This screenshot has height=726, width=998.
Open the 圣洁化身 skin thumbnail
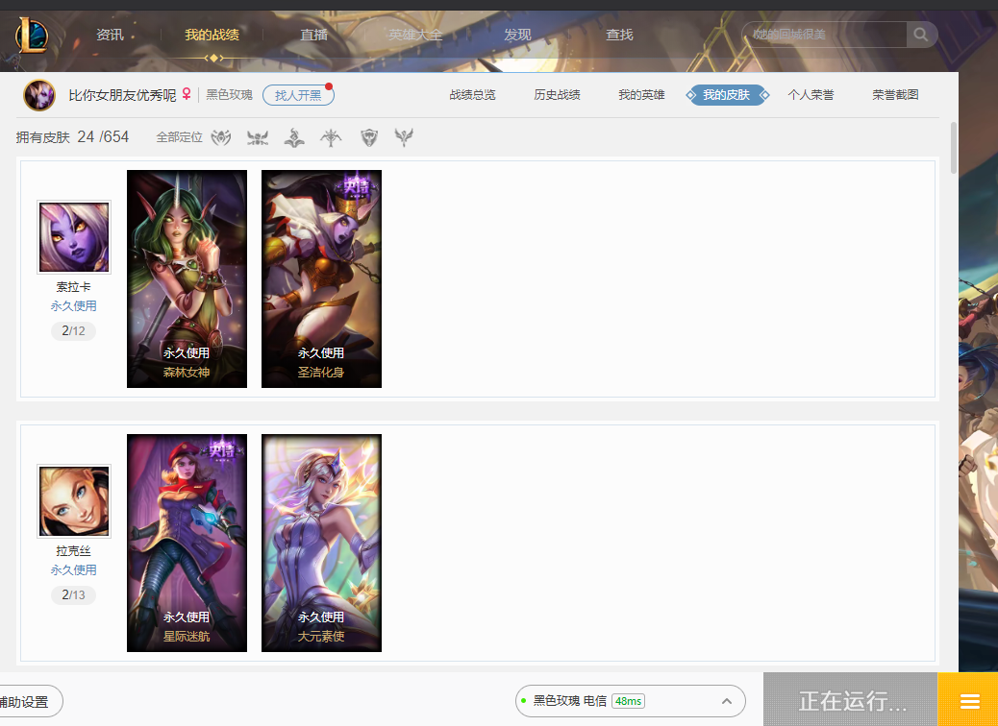(321, 278)
